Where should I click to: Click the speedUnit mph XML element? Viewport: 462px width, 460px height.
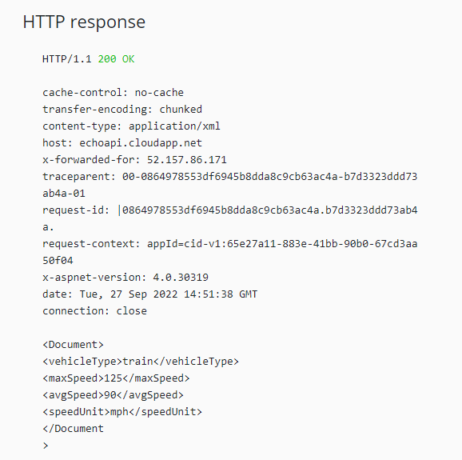click(x=122, y=412)
